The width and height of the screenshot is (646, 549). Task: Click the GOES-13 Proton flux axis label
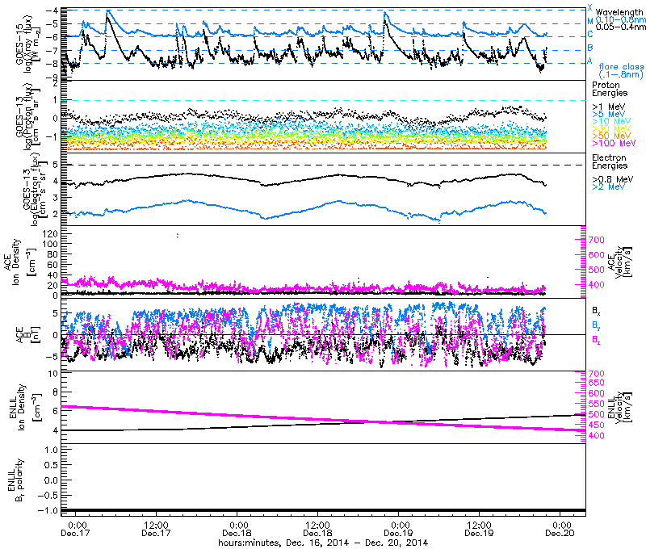[x=28, y=117]
